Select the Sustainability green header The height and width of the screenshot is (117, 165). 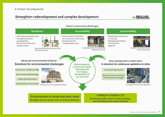pyautogui.click(x=128, y=31)
